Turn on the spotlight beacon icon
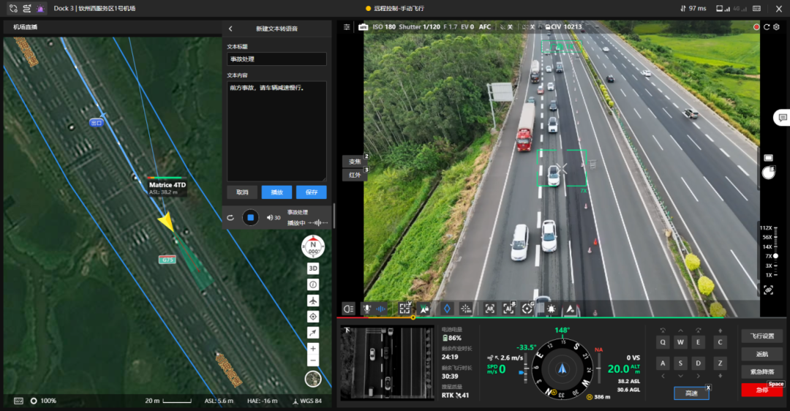790x411 pixels. point(551,309)
